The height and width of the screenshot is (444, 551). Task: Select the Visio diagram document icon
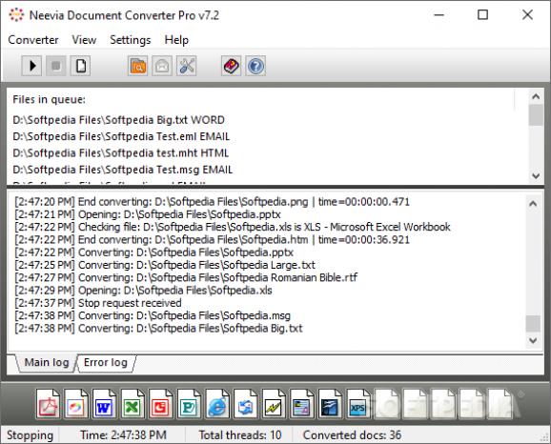pyautogui.click(x=302, y=404)
